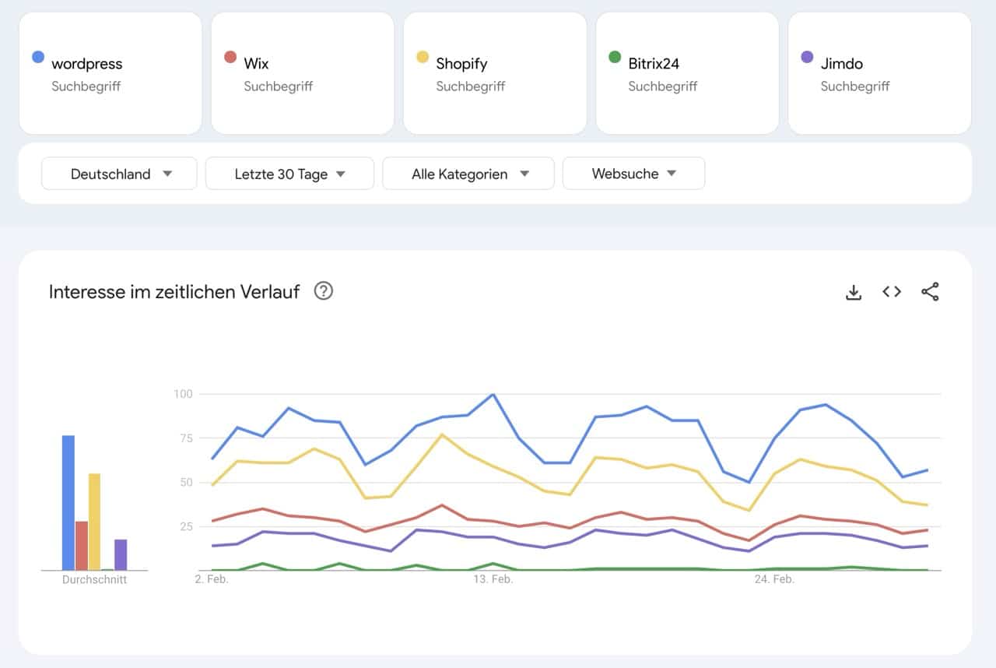Viewport: 996px width, 668px height.
Task: Click the 25 value on the y-axis
Action: coord(185,527)
